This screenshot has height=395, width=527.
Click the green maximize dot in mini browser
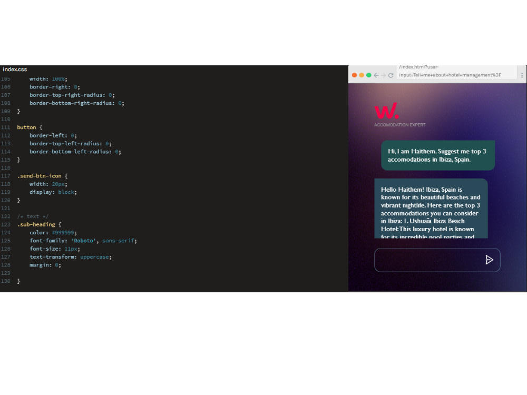369,75
